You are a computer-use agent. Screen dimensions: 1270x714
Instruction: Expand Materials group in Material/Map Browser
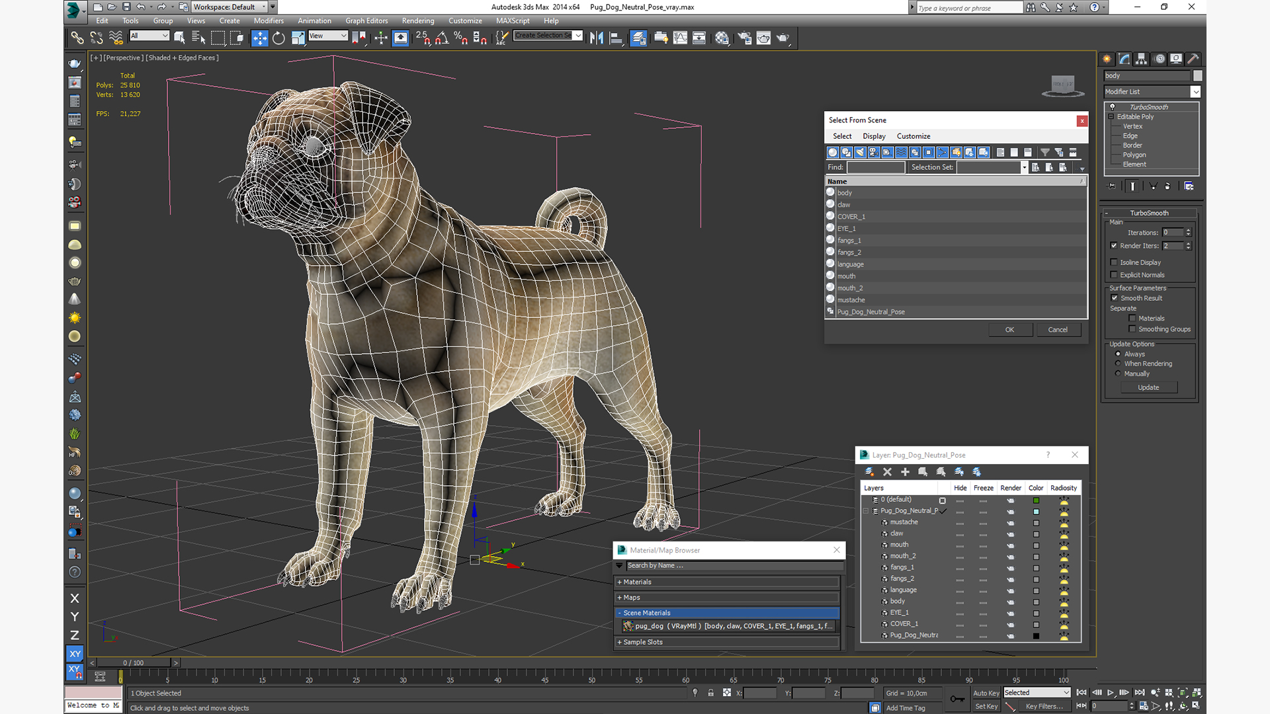click(x=727, y=582)
